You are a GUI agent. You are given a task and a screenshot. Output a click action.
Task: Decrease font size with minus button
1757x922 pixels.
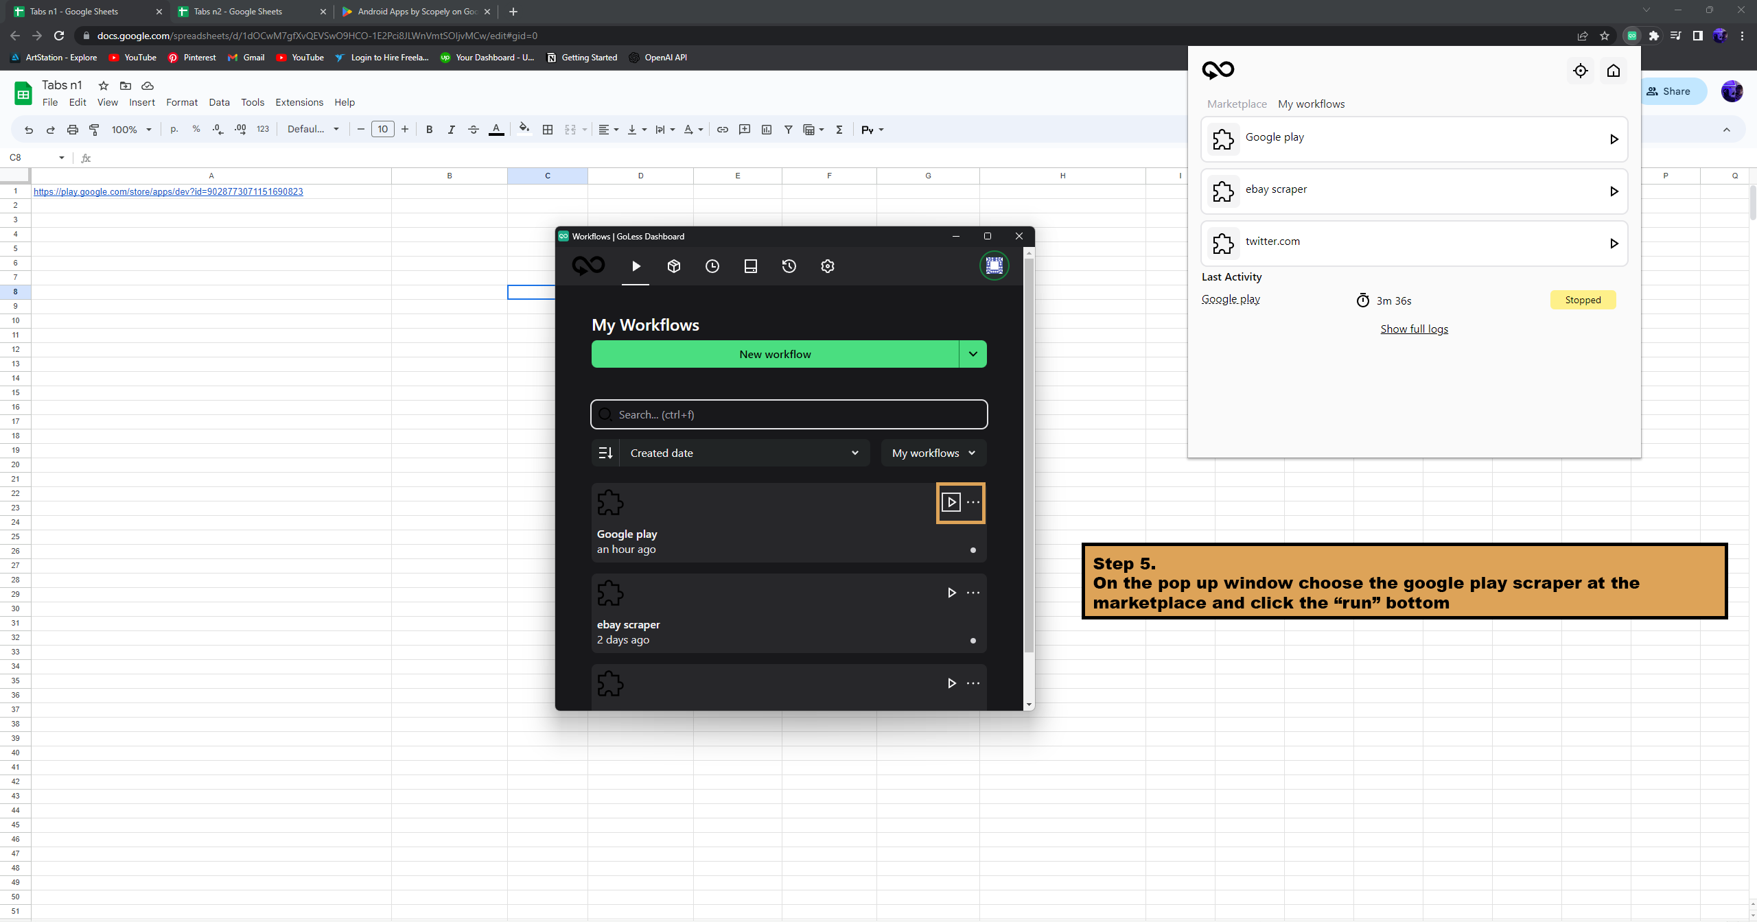click(x=361, y=130)
